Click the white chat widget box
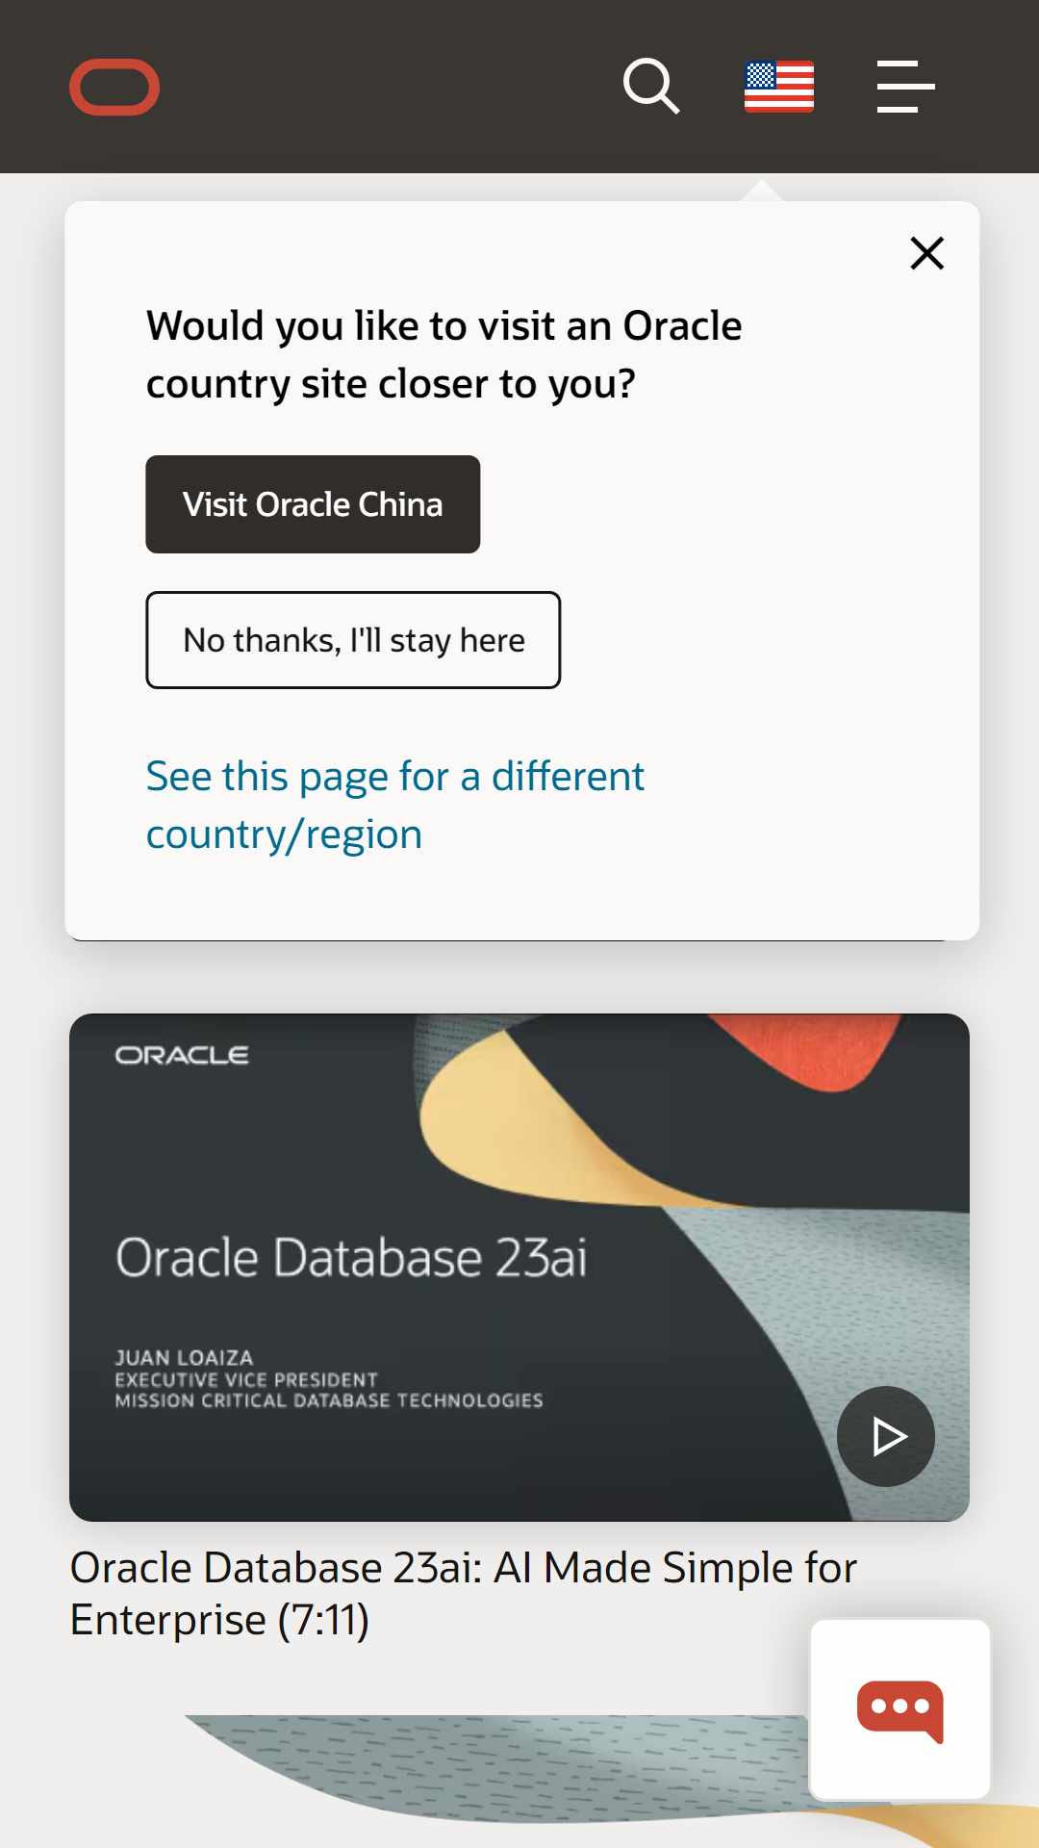The image size is (1039, 1848). pyautogui.click(x=900, y=1709)
